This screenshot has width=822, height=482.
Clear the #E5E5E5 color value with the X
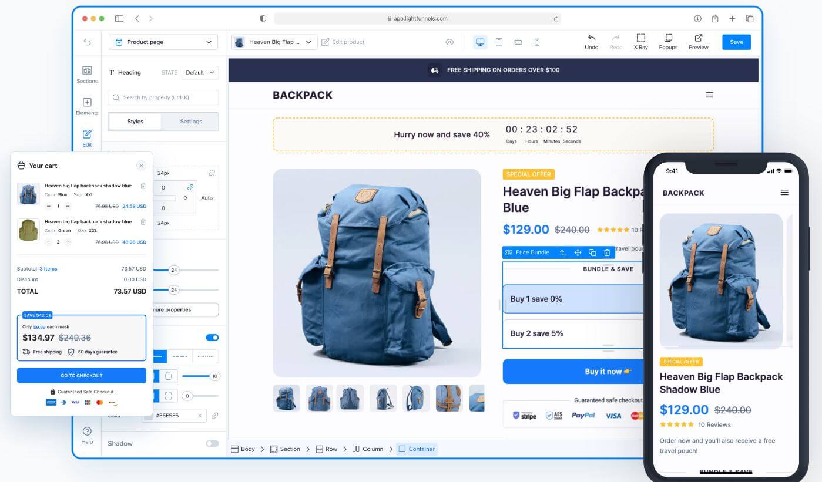[200, 416]
